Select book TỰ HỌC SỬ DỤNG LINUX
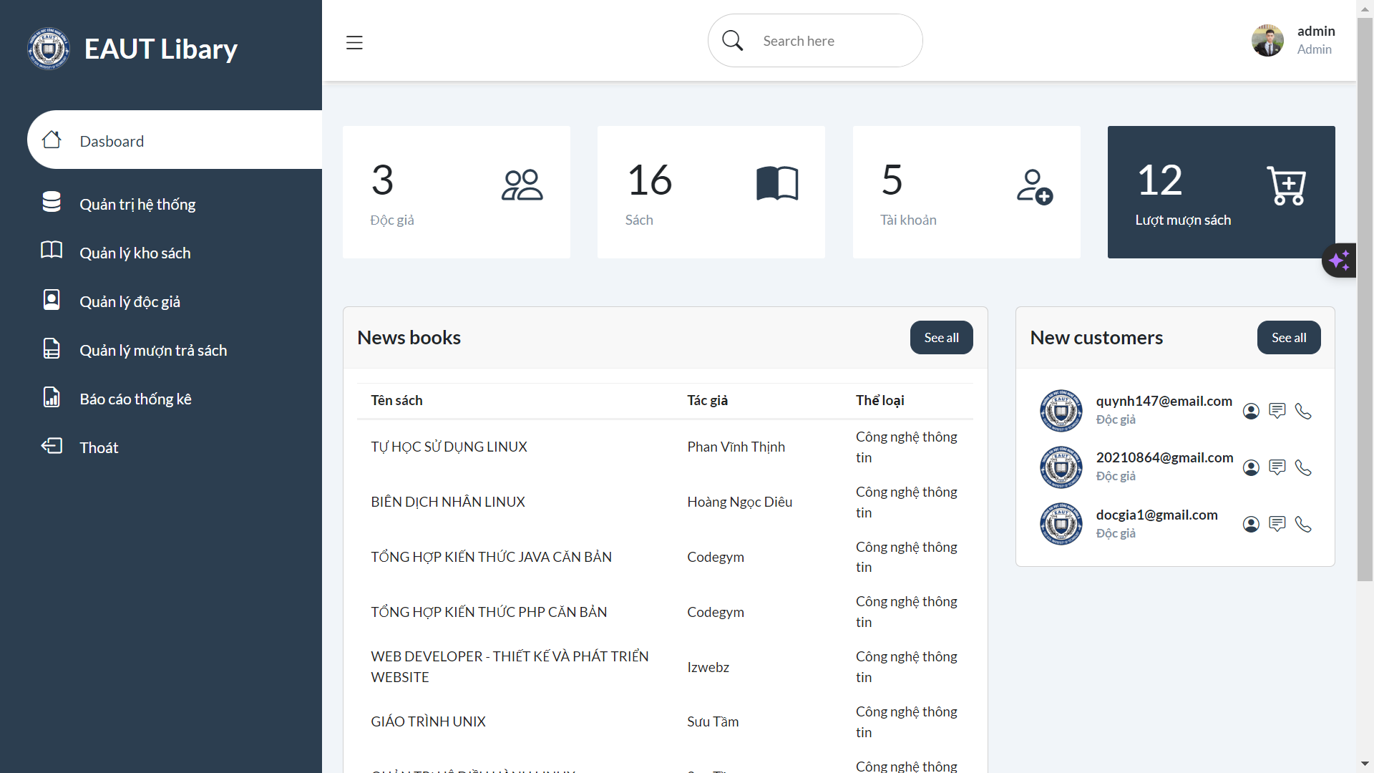 coord(449,447)
